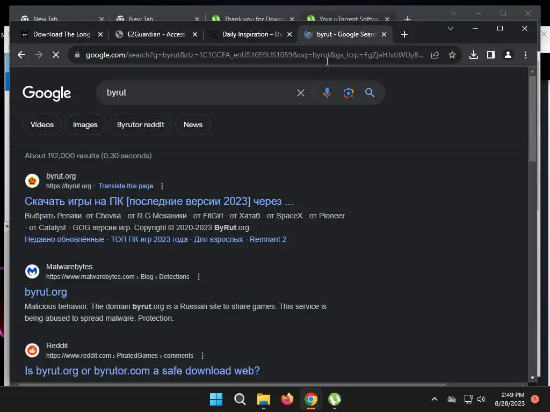The image size is (550, 412).
Task: Search by image with Google Lens
Action: 348,93
